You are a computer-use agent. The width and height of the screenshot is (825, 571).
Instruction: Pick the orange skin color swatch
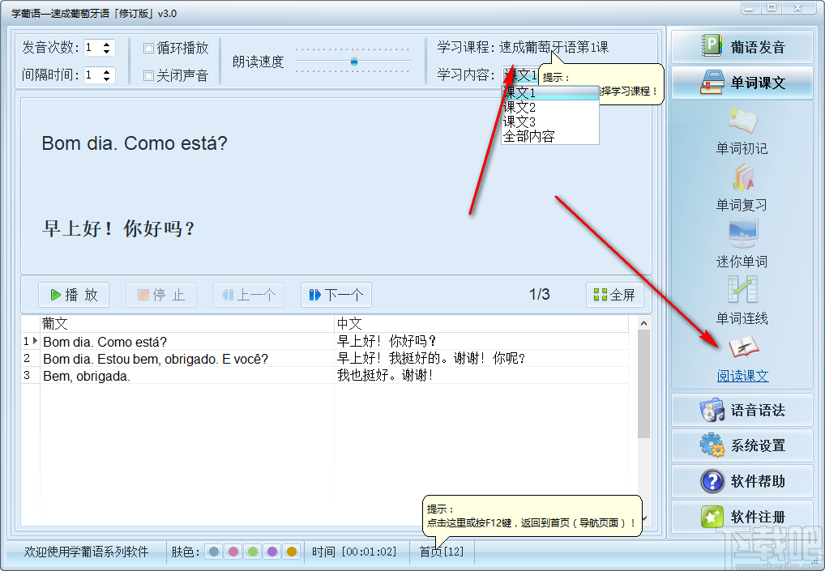click(292, 552)
